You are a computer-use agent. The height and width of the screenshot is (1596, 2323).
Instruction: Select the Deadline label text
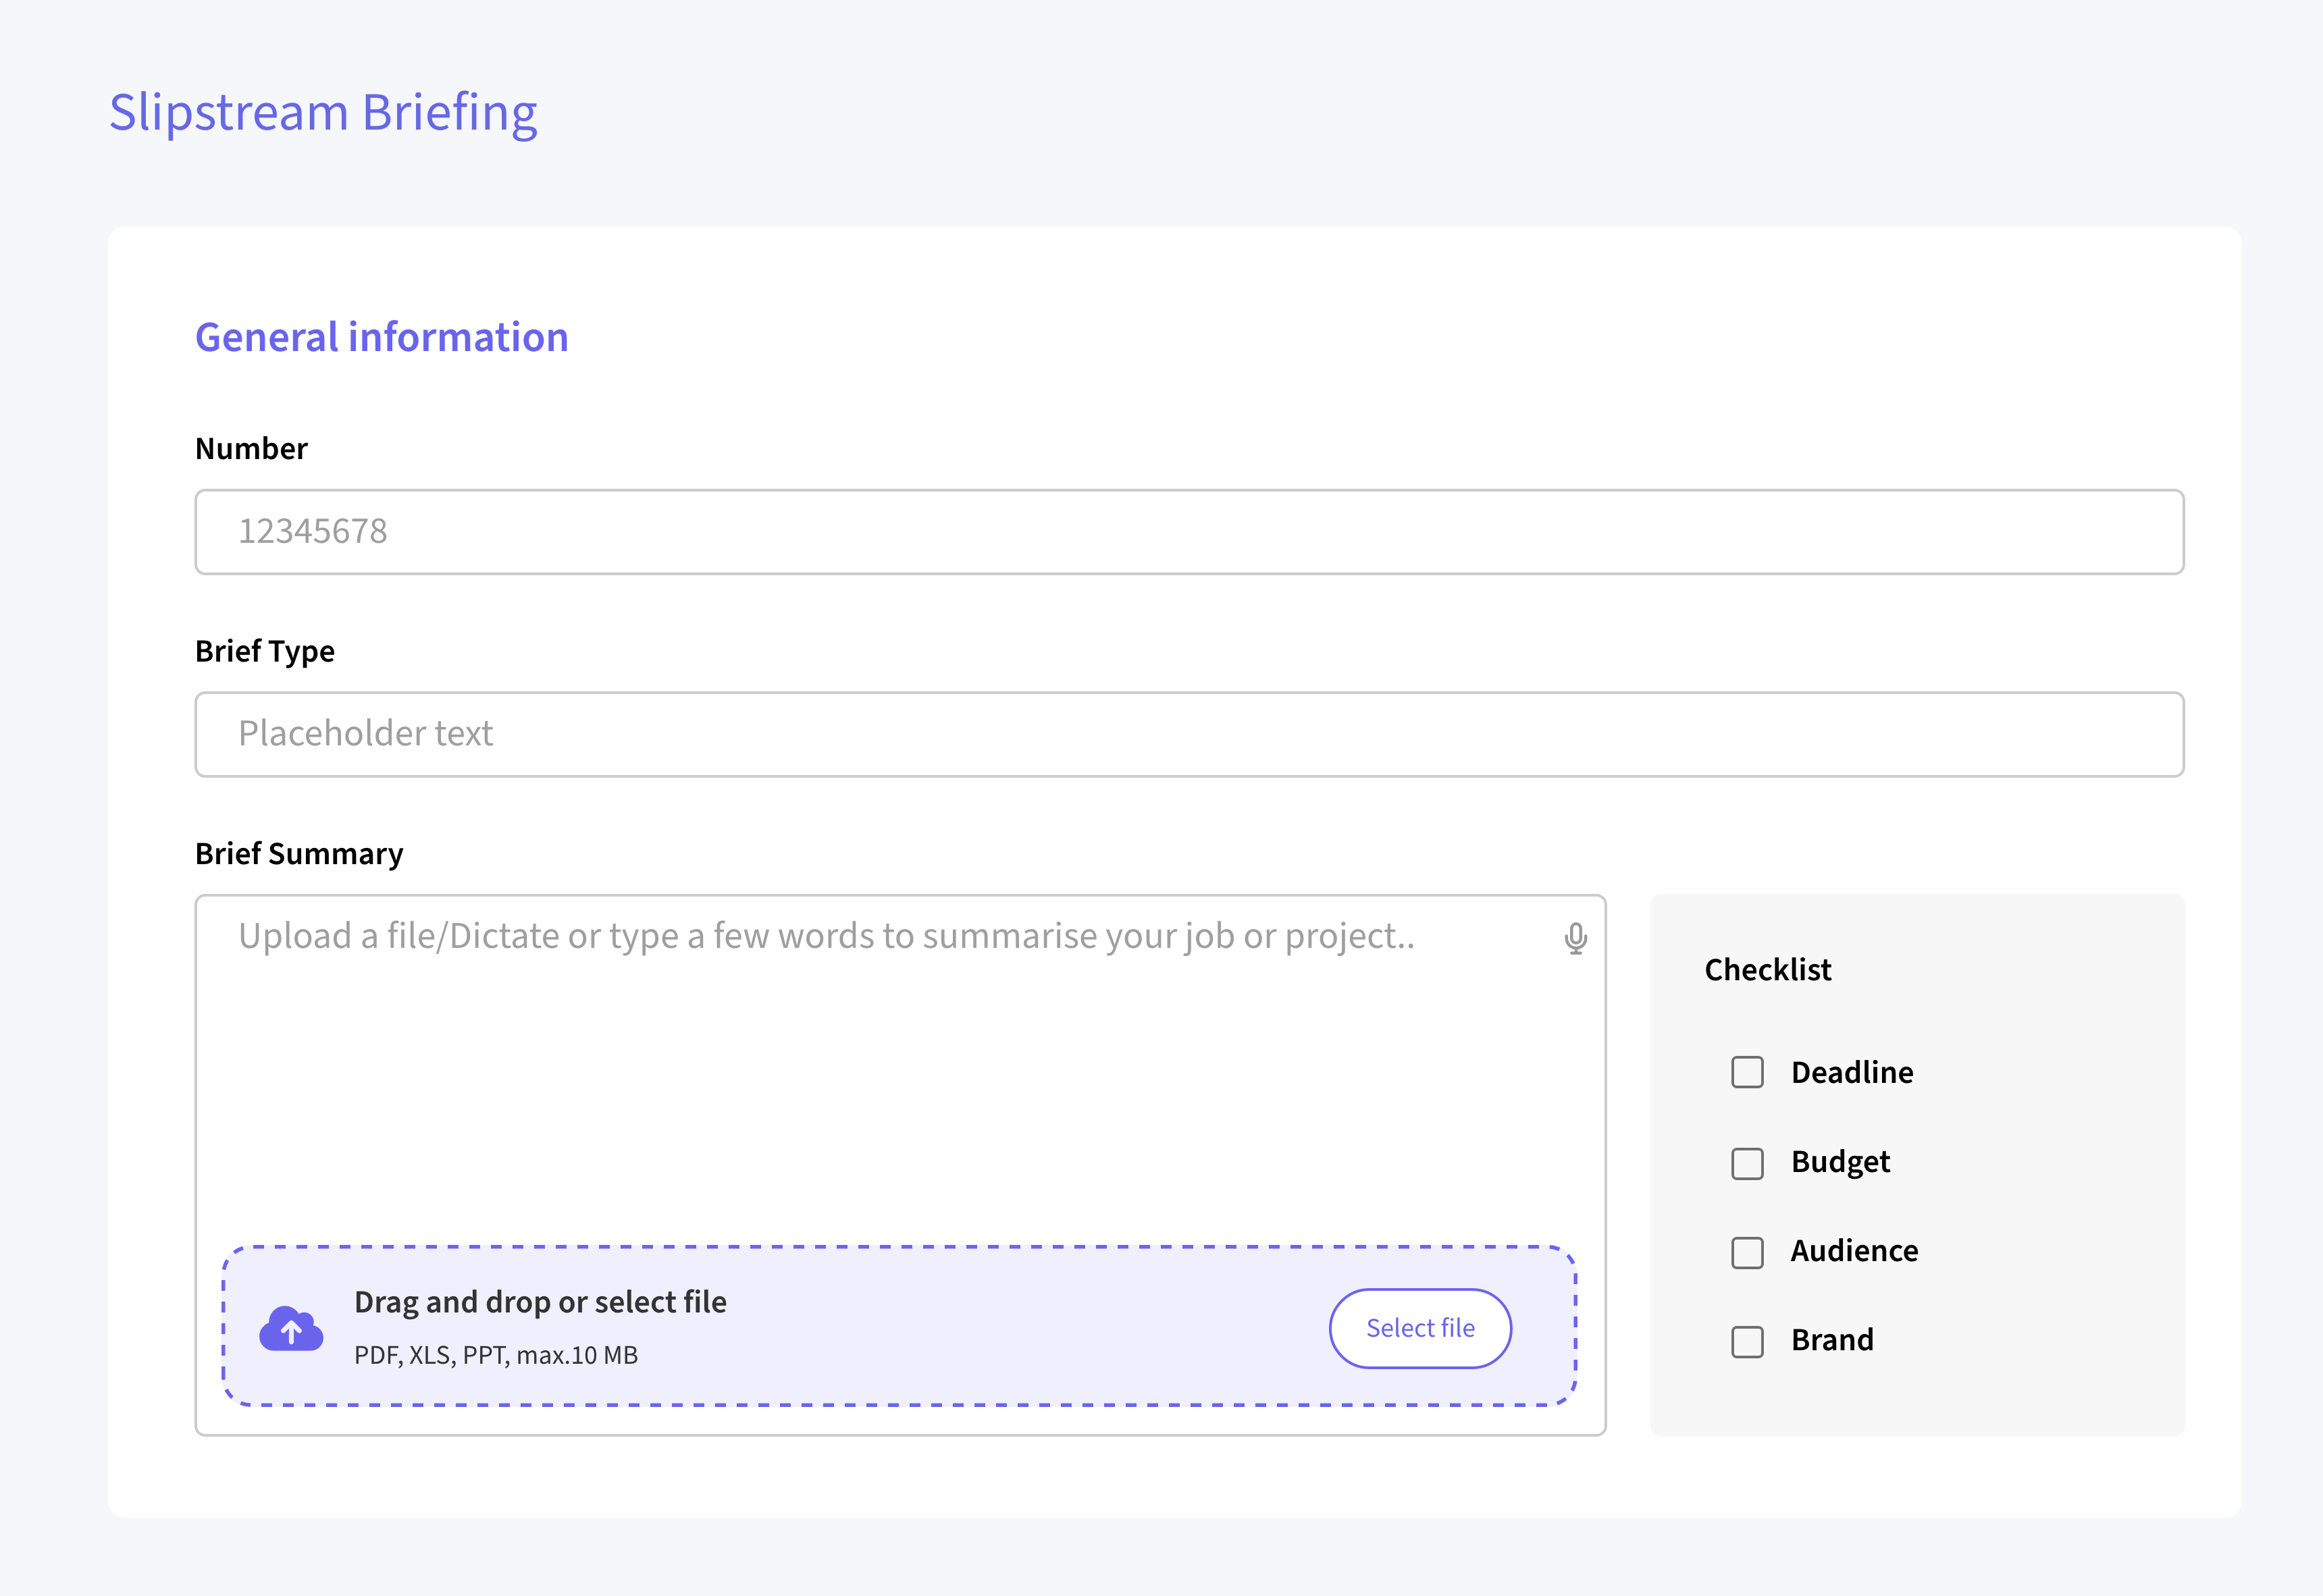pos(1851,1072)
